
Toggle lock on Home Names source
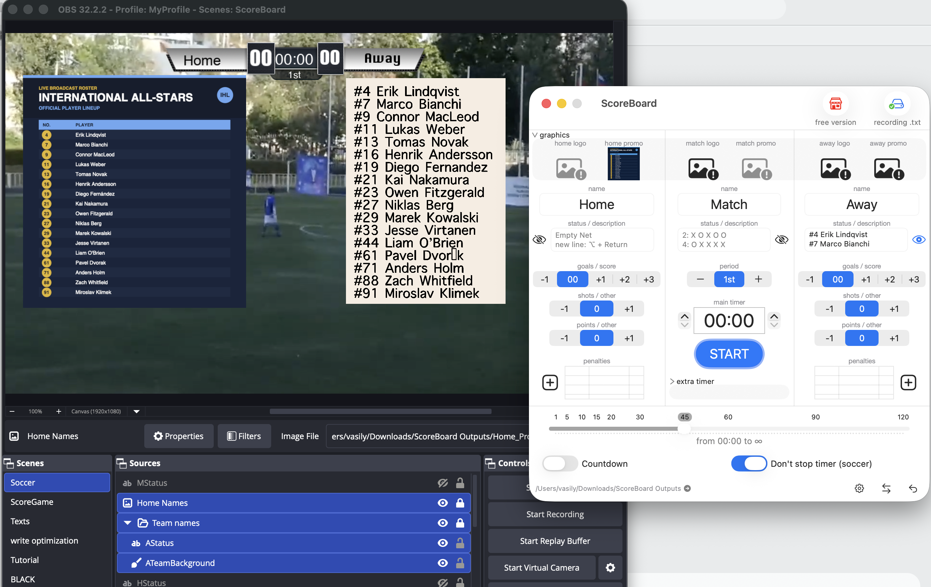coord(460,503)
